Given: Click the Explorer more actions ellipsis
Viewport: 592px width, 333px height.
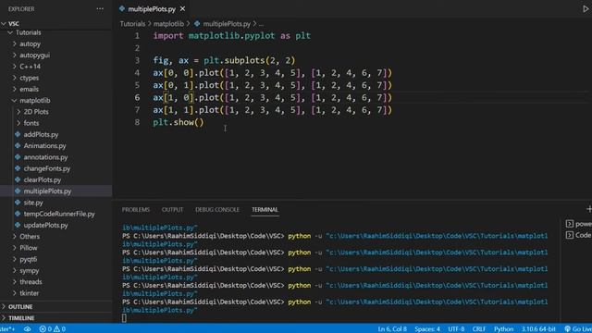Looking at the screenshot, I should pos(100,8).
